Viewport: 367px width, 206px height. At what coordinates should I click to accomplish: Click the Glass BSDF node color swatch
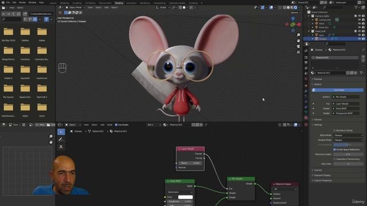tap(185, 197)
